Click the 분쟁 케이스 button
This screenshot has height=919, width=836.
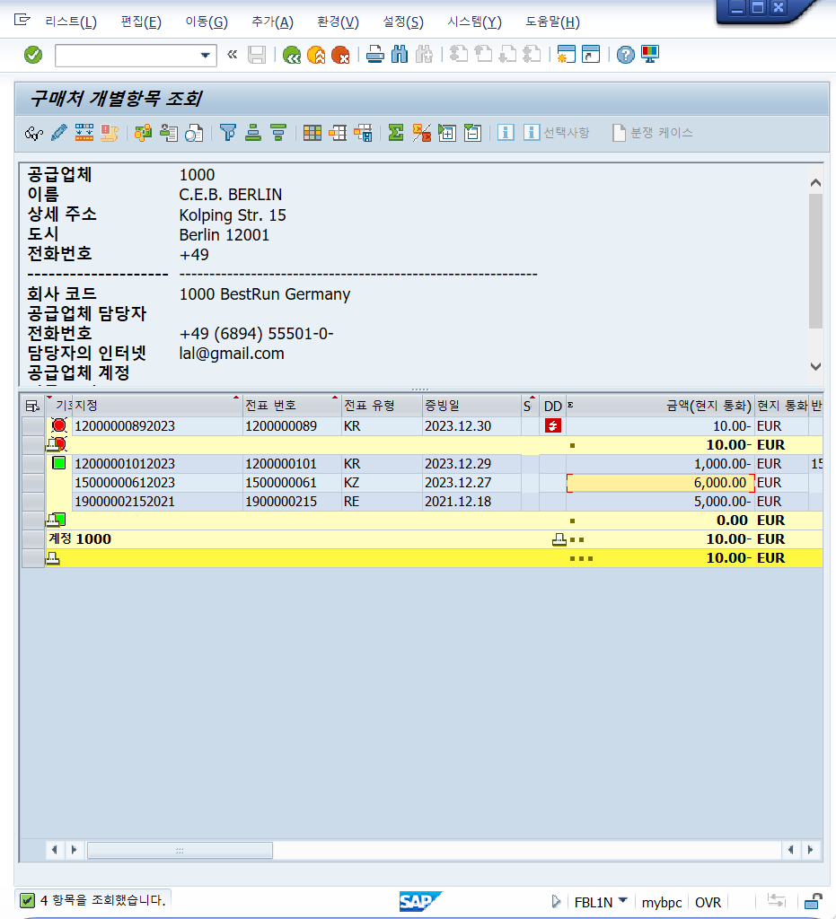(x=653, y=133)
